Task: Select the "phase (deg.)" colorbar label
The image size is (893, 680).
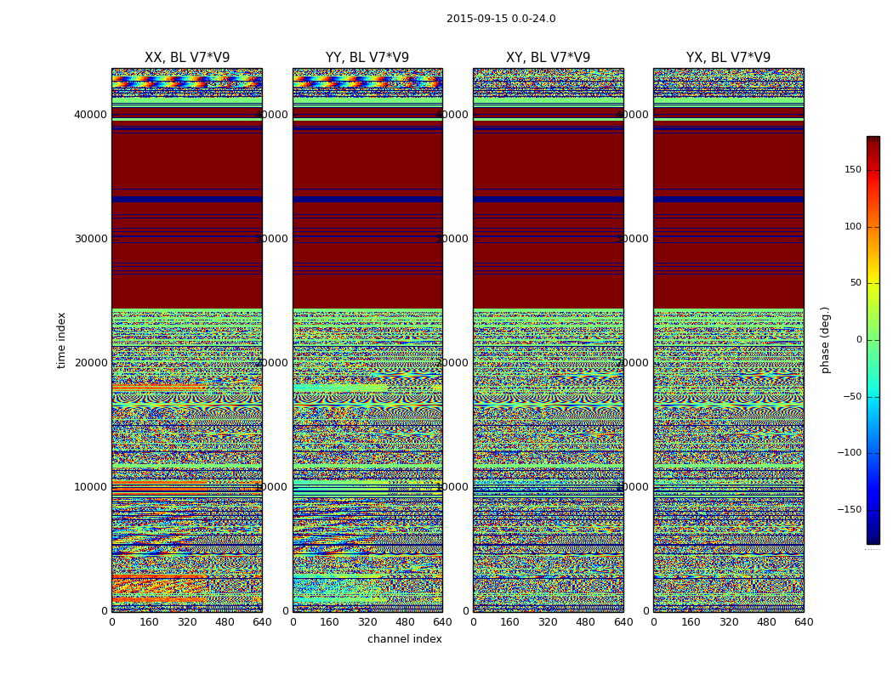Action: tap(825, 340)
